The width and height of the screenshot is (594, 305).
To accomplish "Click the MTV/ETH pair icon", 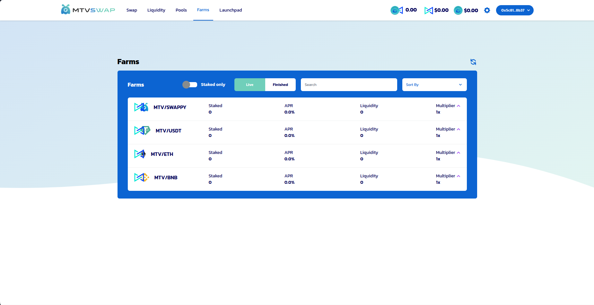I will coord(140,154).
